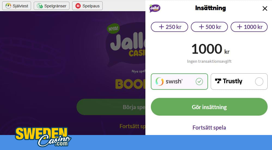This screenshot has height=150, width=272.
Task: Click Fortsätt spela link in panel
Action: 209,128
